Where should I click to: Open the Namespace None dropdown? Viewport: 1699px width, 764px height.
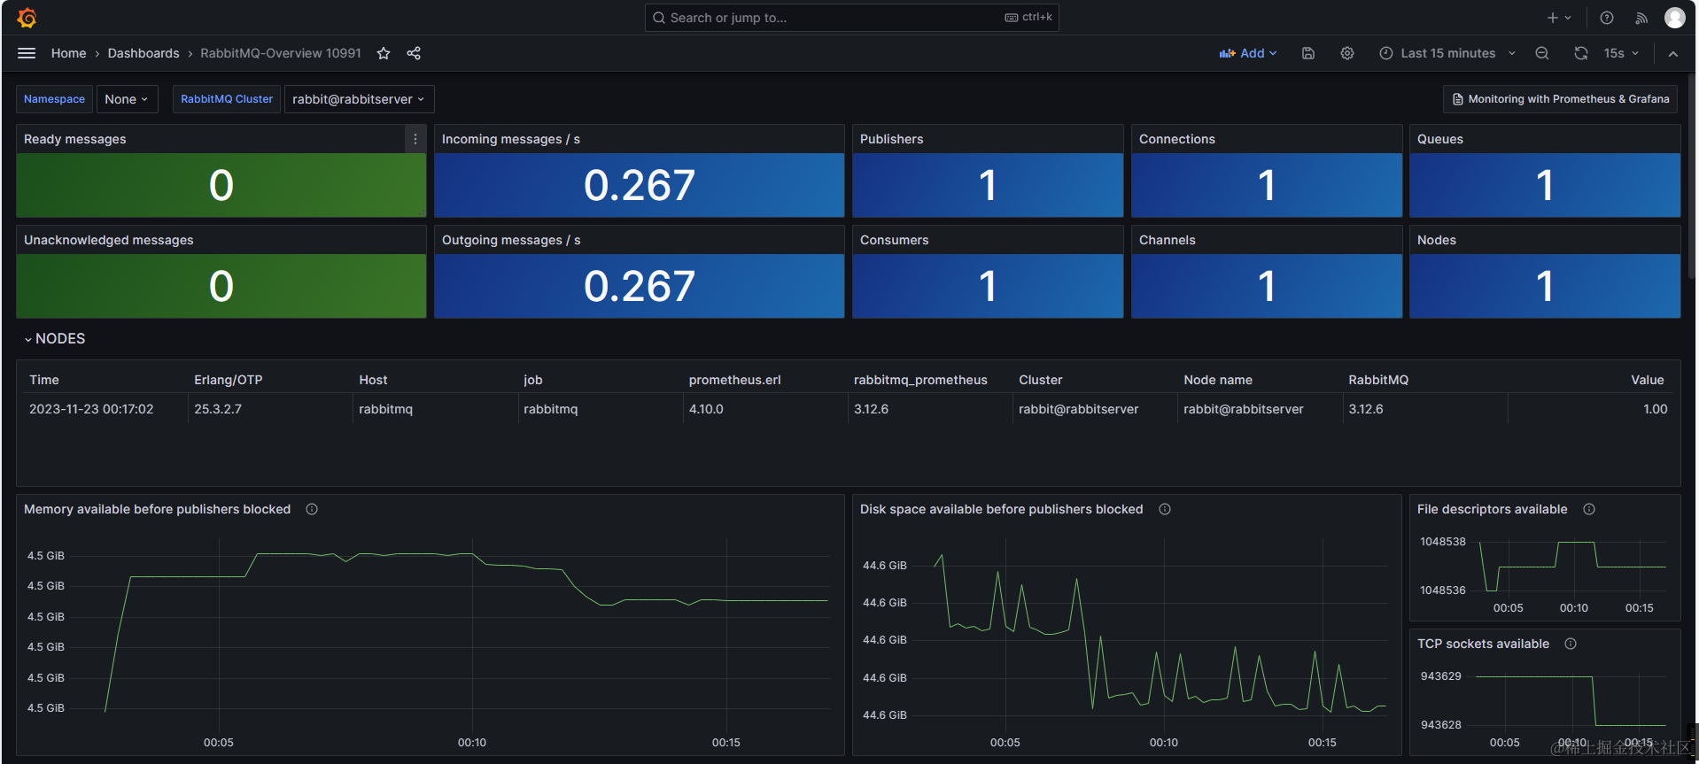(x=127, y=99)
